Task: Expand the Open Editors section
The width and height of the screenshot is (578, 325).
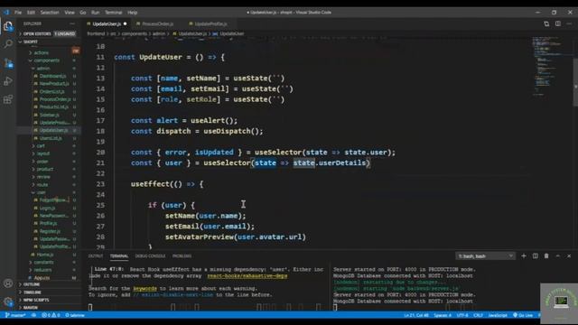Action: pos(49,33)
